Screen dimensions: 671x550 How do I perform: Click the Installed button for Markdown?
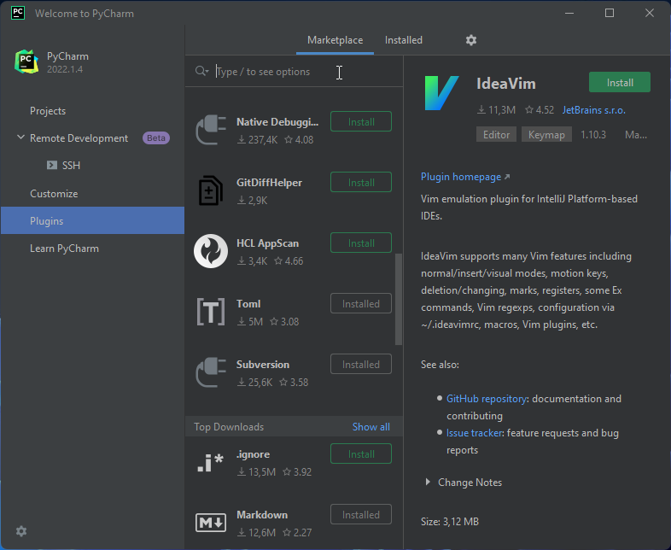tap(361, 515)
